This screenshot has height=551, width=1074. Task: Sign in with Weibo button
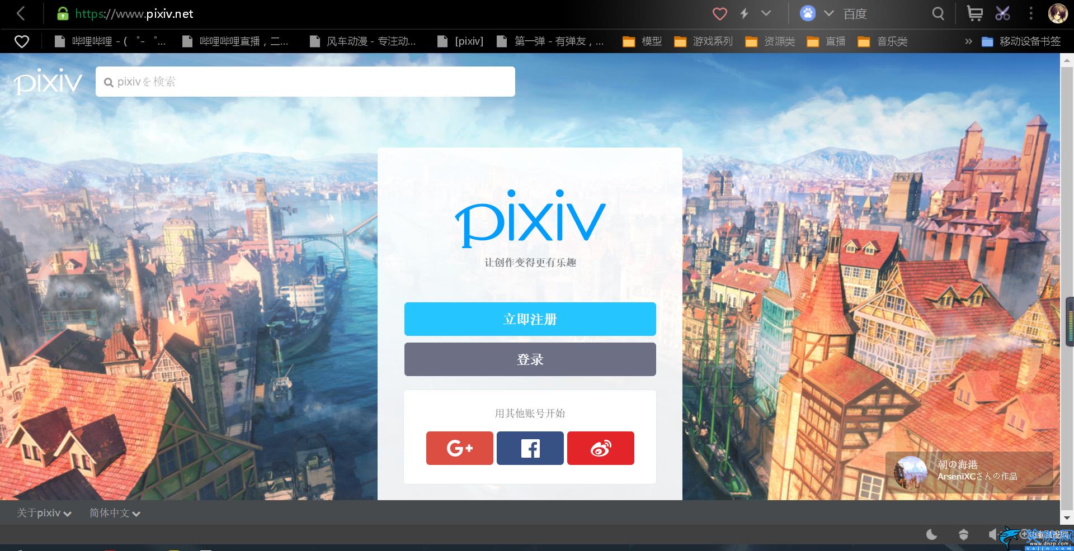pos(601,448)
